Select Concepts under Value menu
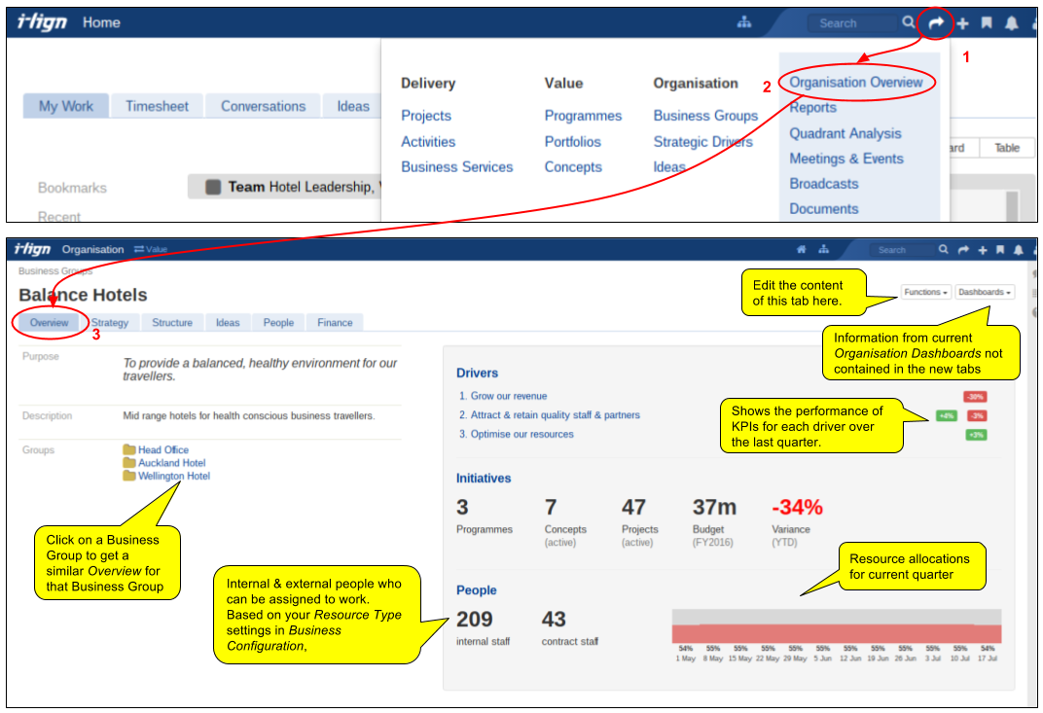 click(x=573, y=167)
